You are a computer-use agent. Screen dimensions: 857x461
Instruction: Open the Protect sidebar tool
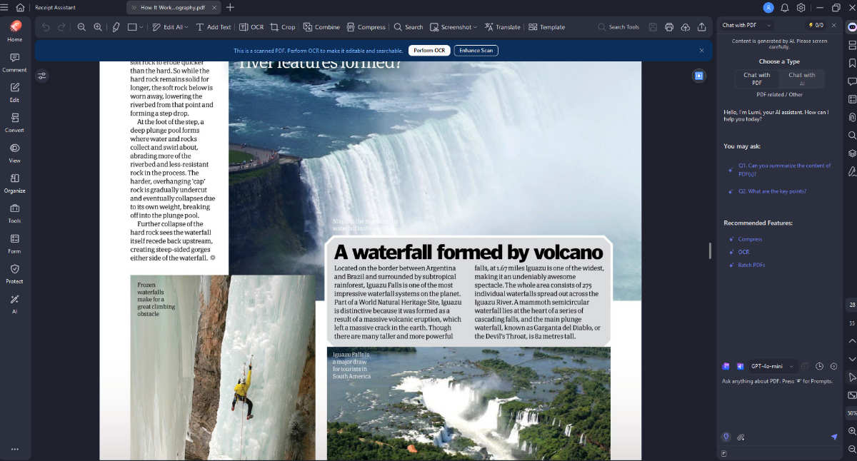point(14,273)
